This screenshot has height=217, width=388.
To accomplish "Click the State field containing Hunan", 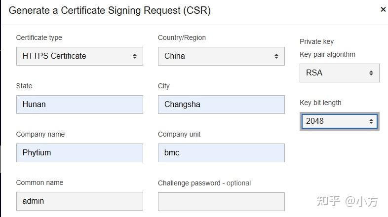I will (79, 105).
